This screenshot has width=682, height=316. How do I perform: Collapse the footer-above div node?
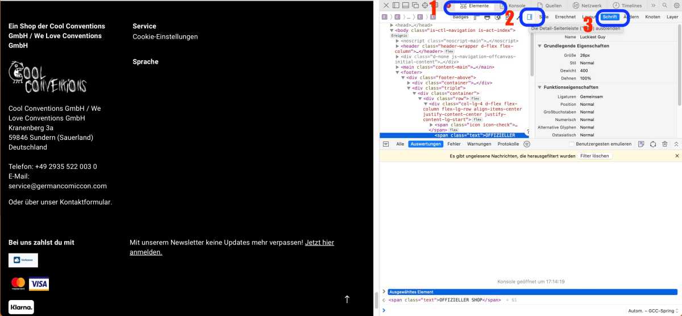coord(404,77)
